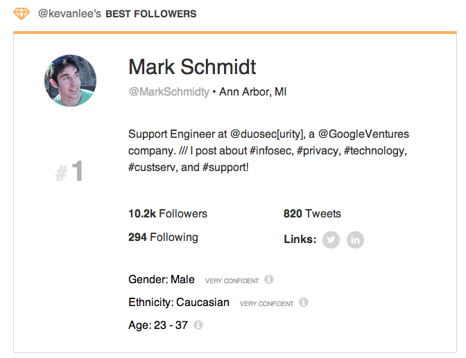Click the #custserv hashtag
Viewport: 466px width, 358px height.
pos(153,167)
